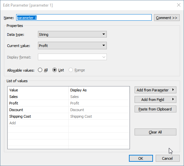Screen dimensions: 184x166
Task: Select the All allowable values option
Action: 43,70
